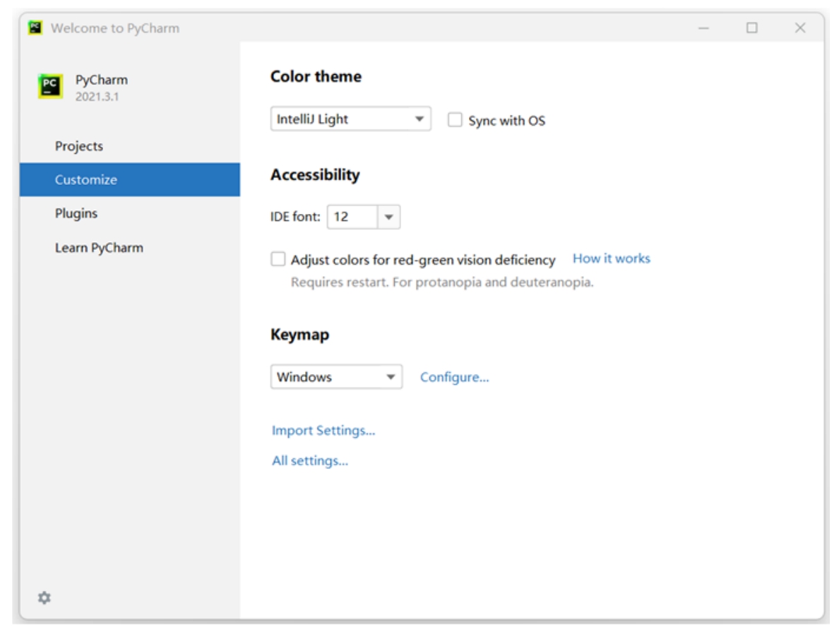Open Import Settings... link
This screenshot has width=839, height=634.
tap(323, 430)
